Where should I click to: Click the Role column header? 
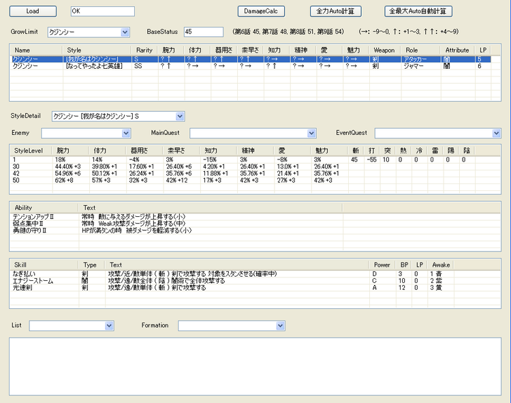click(x=421, y=50)
